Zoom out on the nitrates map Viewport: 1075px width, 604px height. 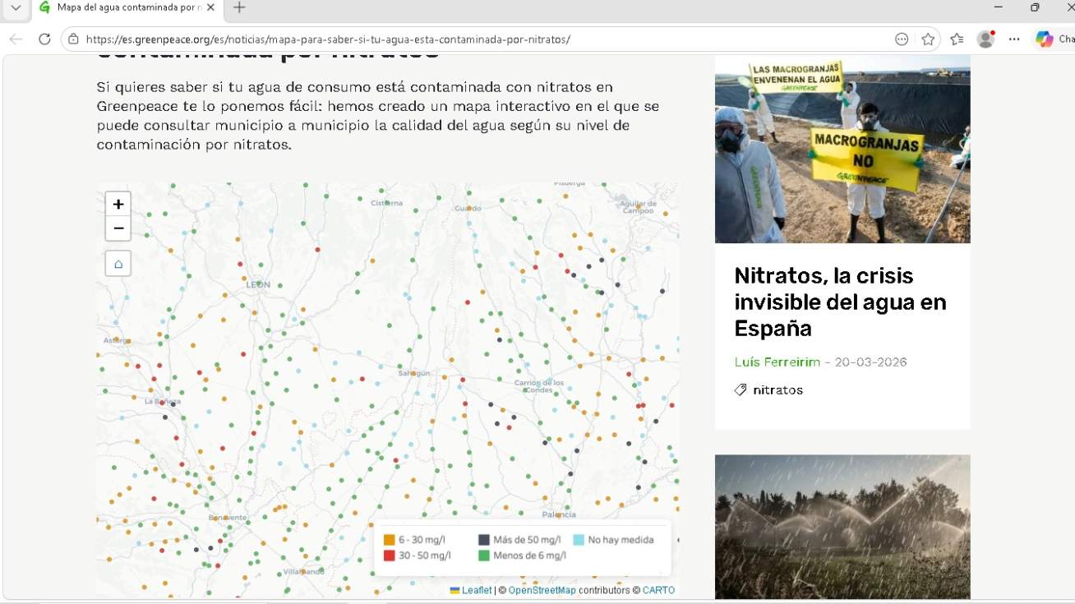click(118, 228)
